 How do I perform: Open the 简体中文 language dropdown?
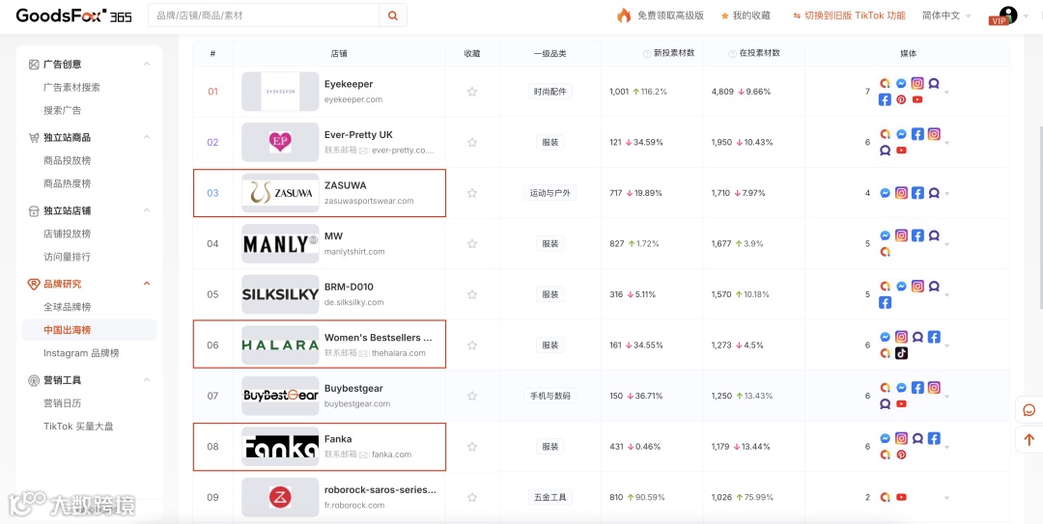[946, 15]
